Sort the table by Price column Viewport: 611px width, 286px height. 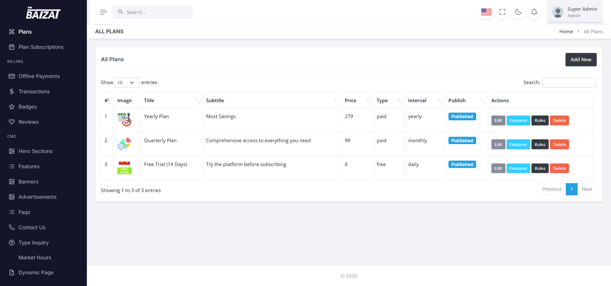pos(357,101)
